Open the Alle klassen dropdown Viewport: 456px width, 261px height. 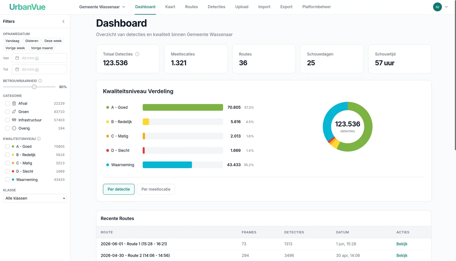(35, 198)
